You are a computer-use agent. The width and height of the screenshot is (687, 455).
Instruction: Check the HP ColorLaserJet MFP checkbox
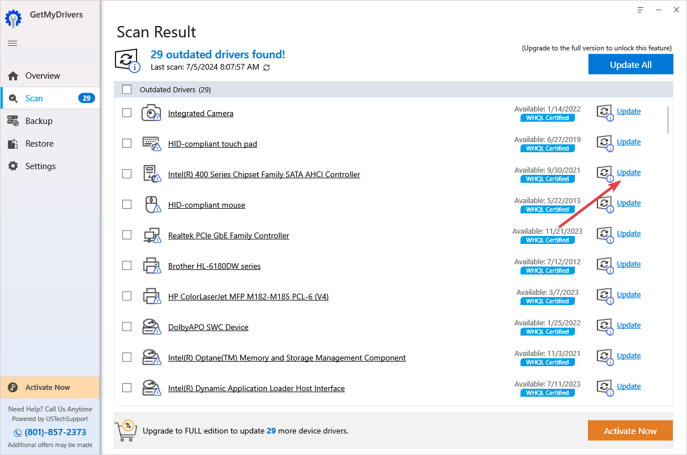click(127, 296)
